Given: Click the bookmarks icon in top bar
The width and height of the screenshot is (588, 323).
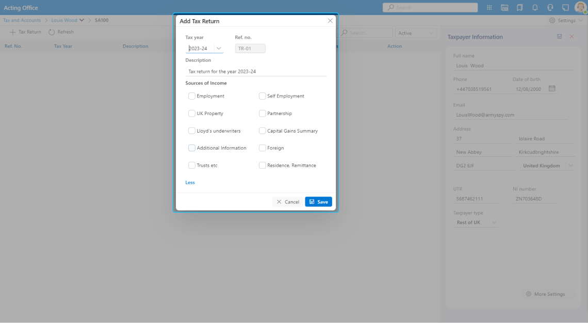Looking at the screenshot, I should 519,8.
